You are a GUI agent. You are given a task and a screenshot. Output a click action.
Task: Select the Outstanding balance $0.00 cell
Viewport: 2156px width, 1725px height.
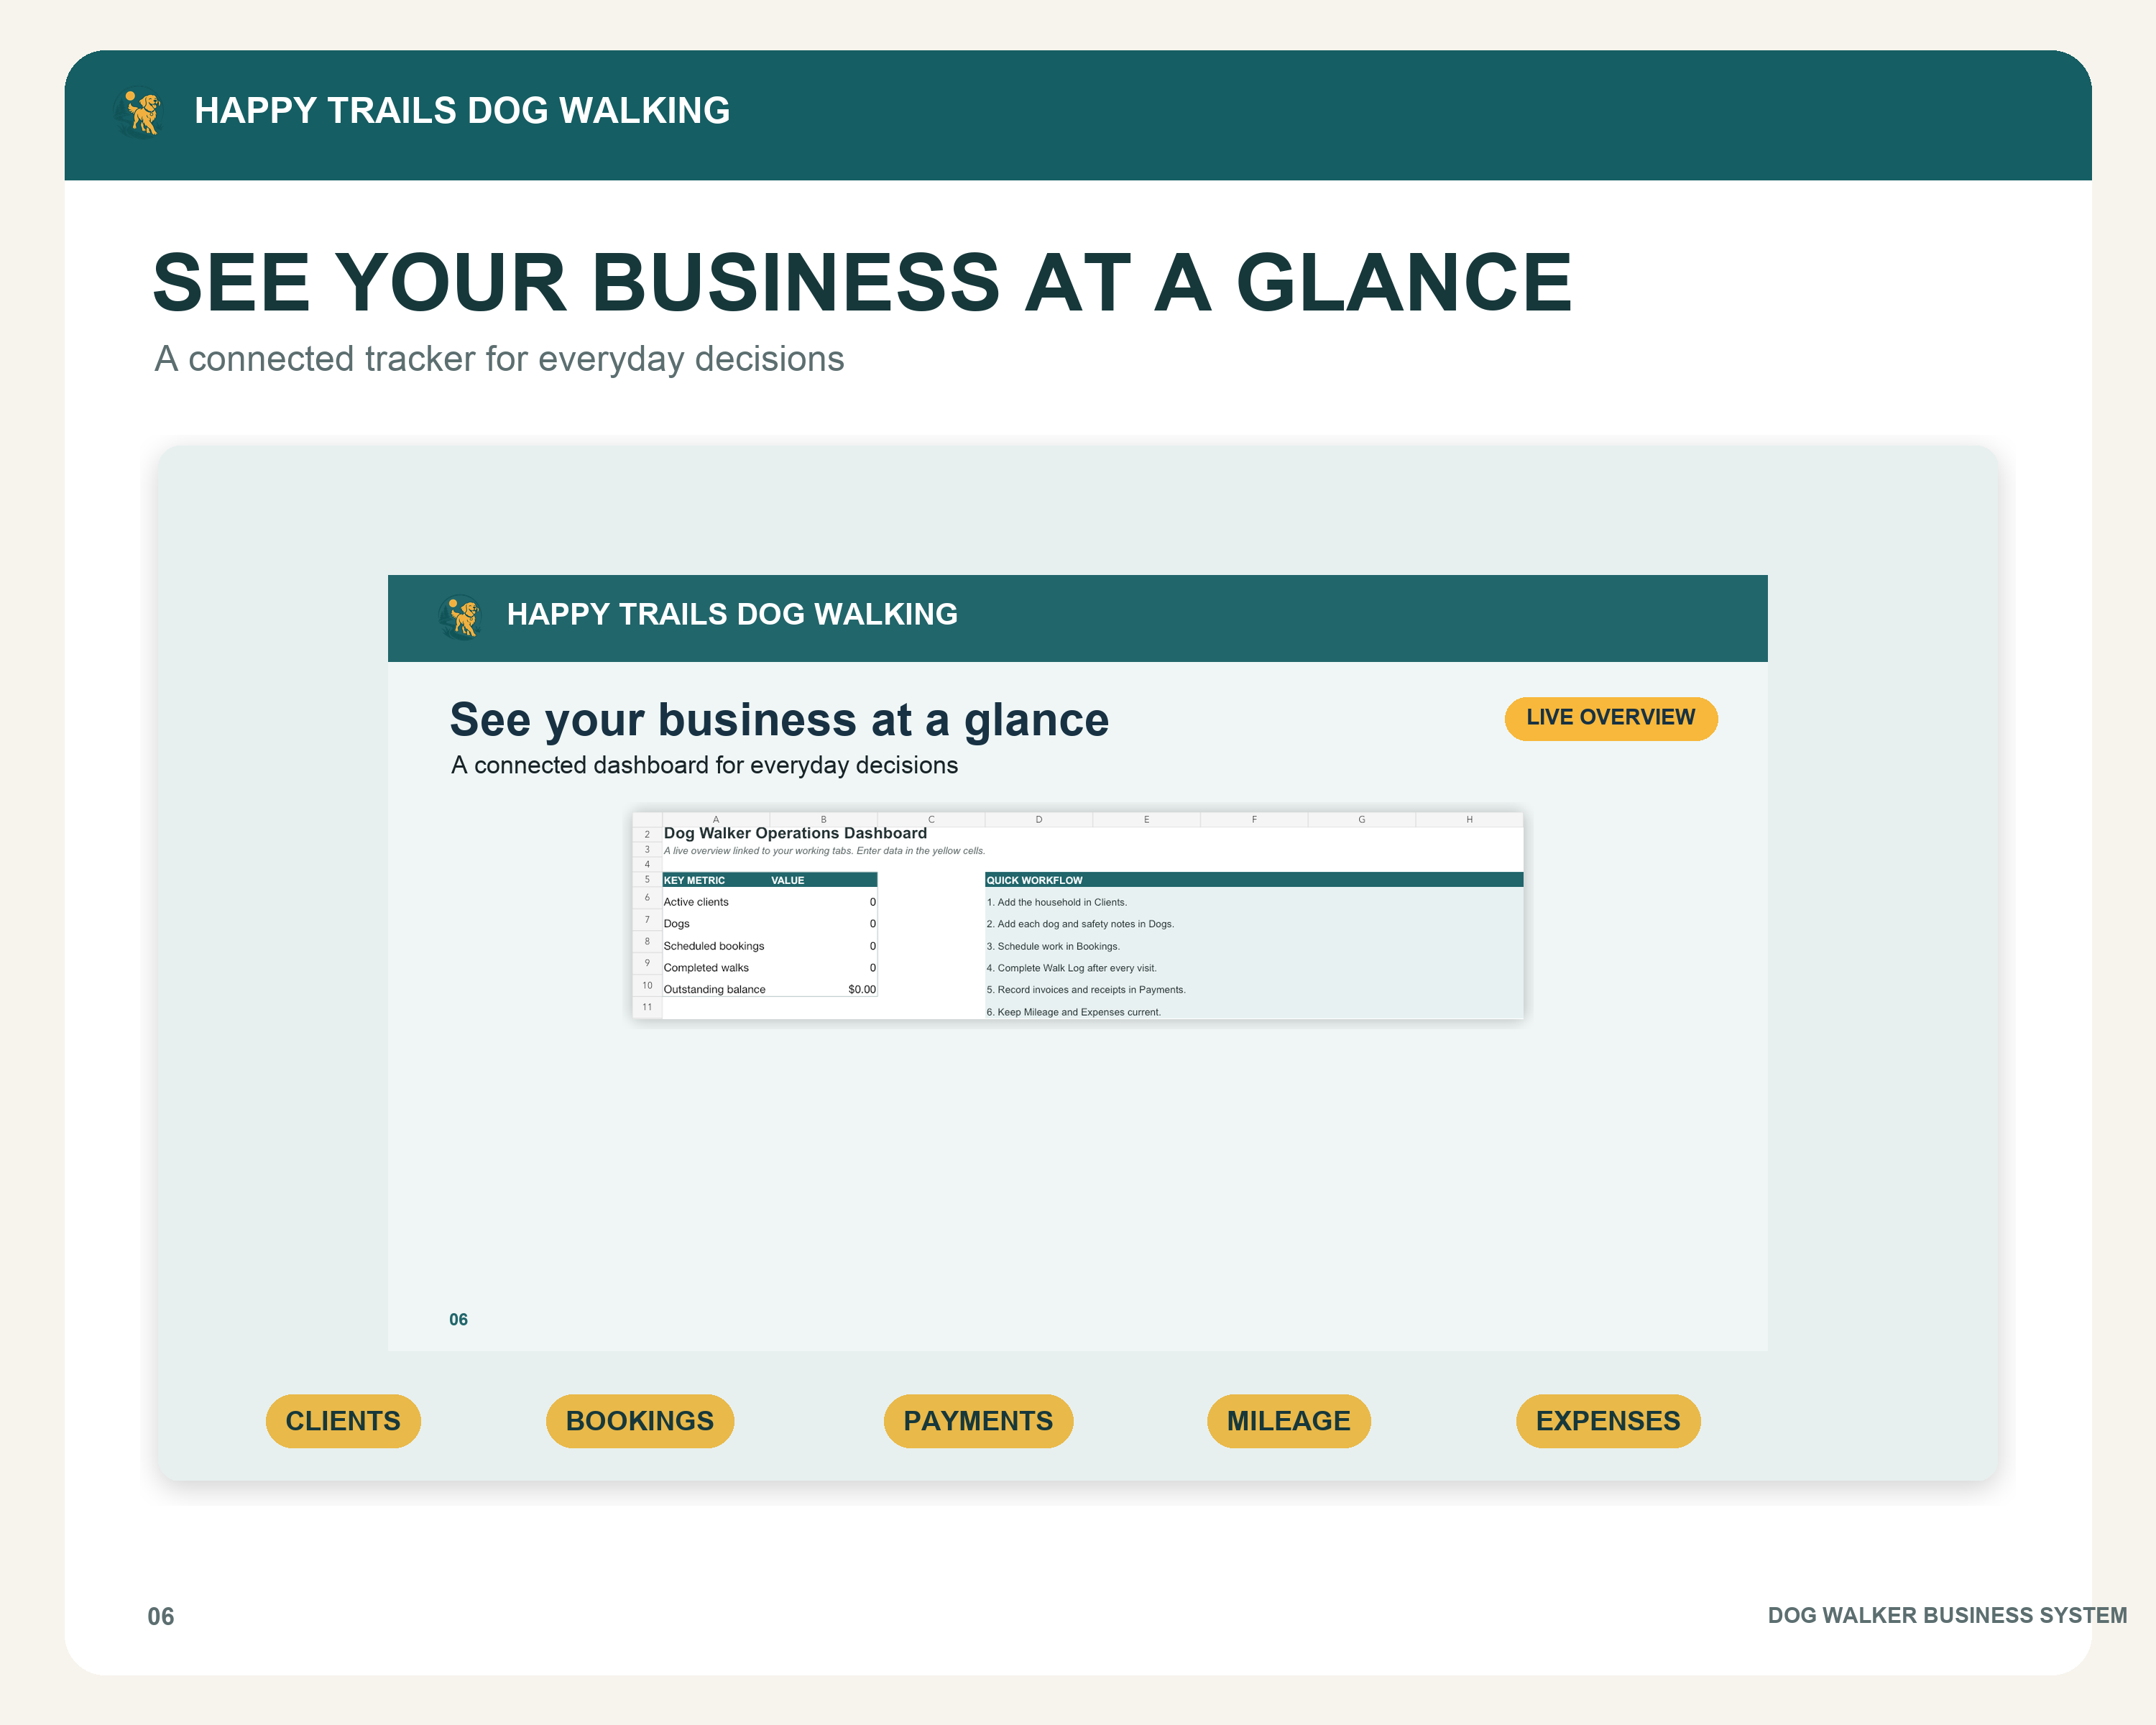(823, 989)
